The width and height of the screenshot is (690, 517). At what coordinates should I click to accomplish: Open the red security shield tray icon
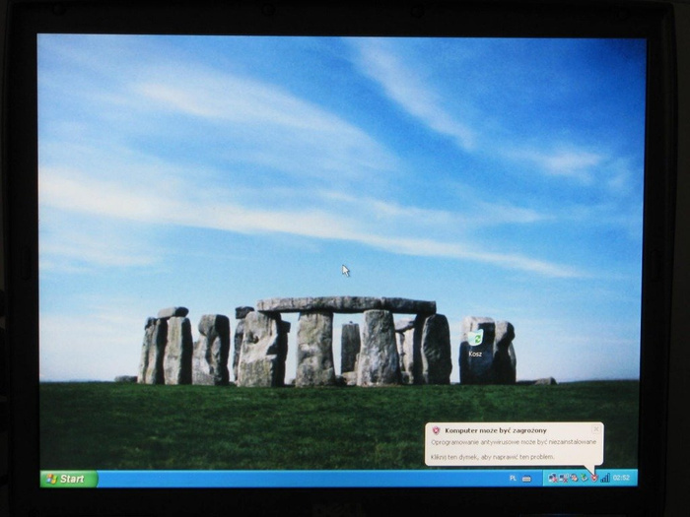(x=594, y=478)
